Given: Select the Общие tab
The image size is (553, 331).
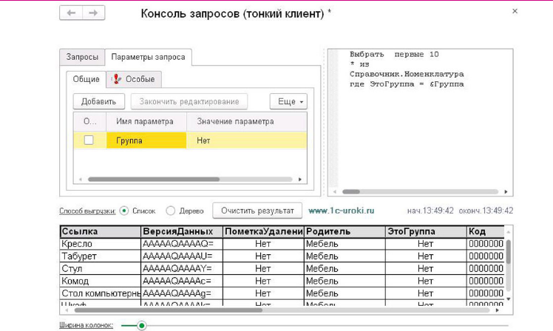Looking at the screenshot, I should [x=86, y=79].
